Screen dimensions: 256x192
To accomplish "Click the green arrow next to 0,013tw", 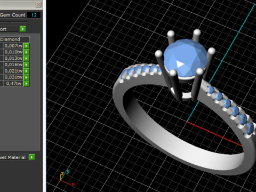I will (x=26, y=58).
